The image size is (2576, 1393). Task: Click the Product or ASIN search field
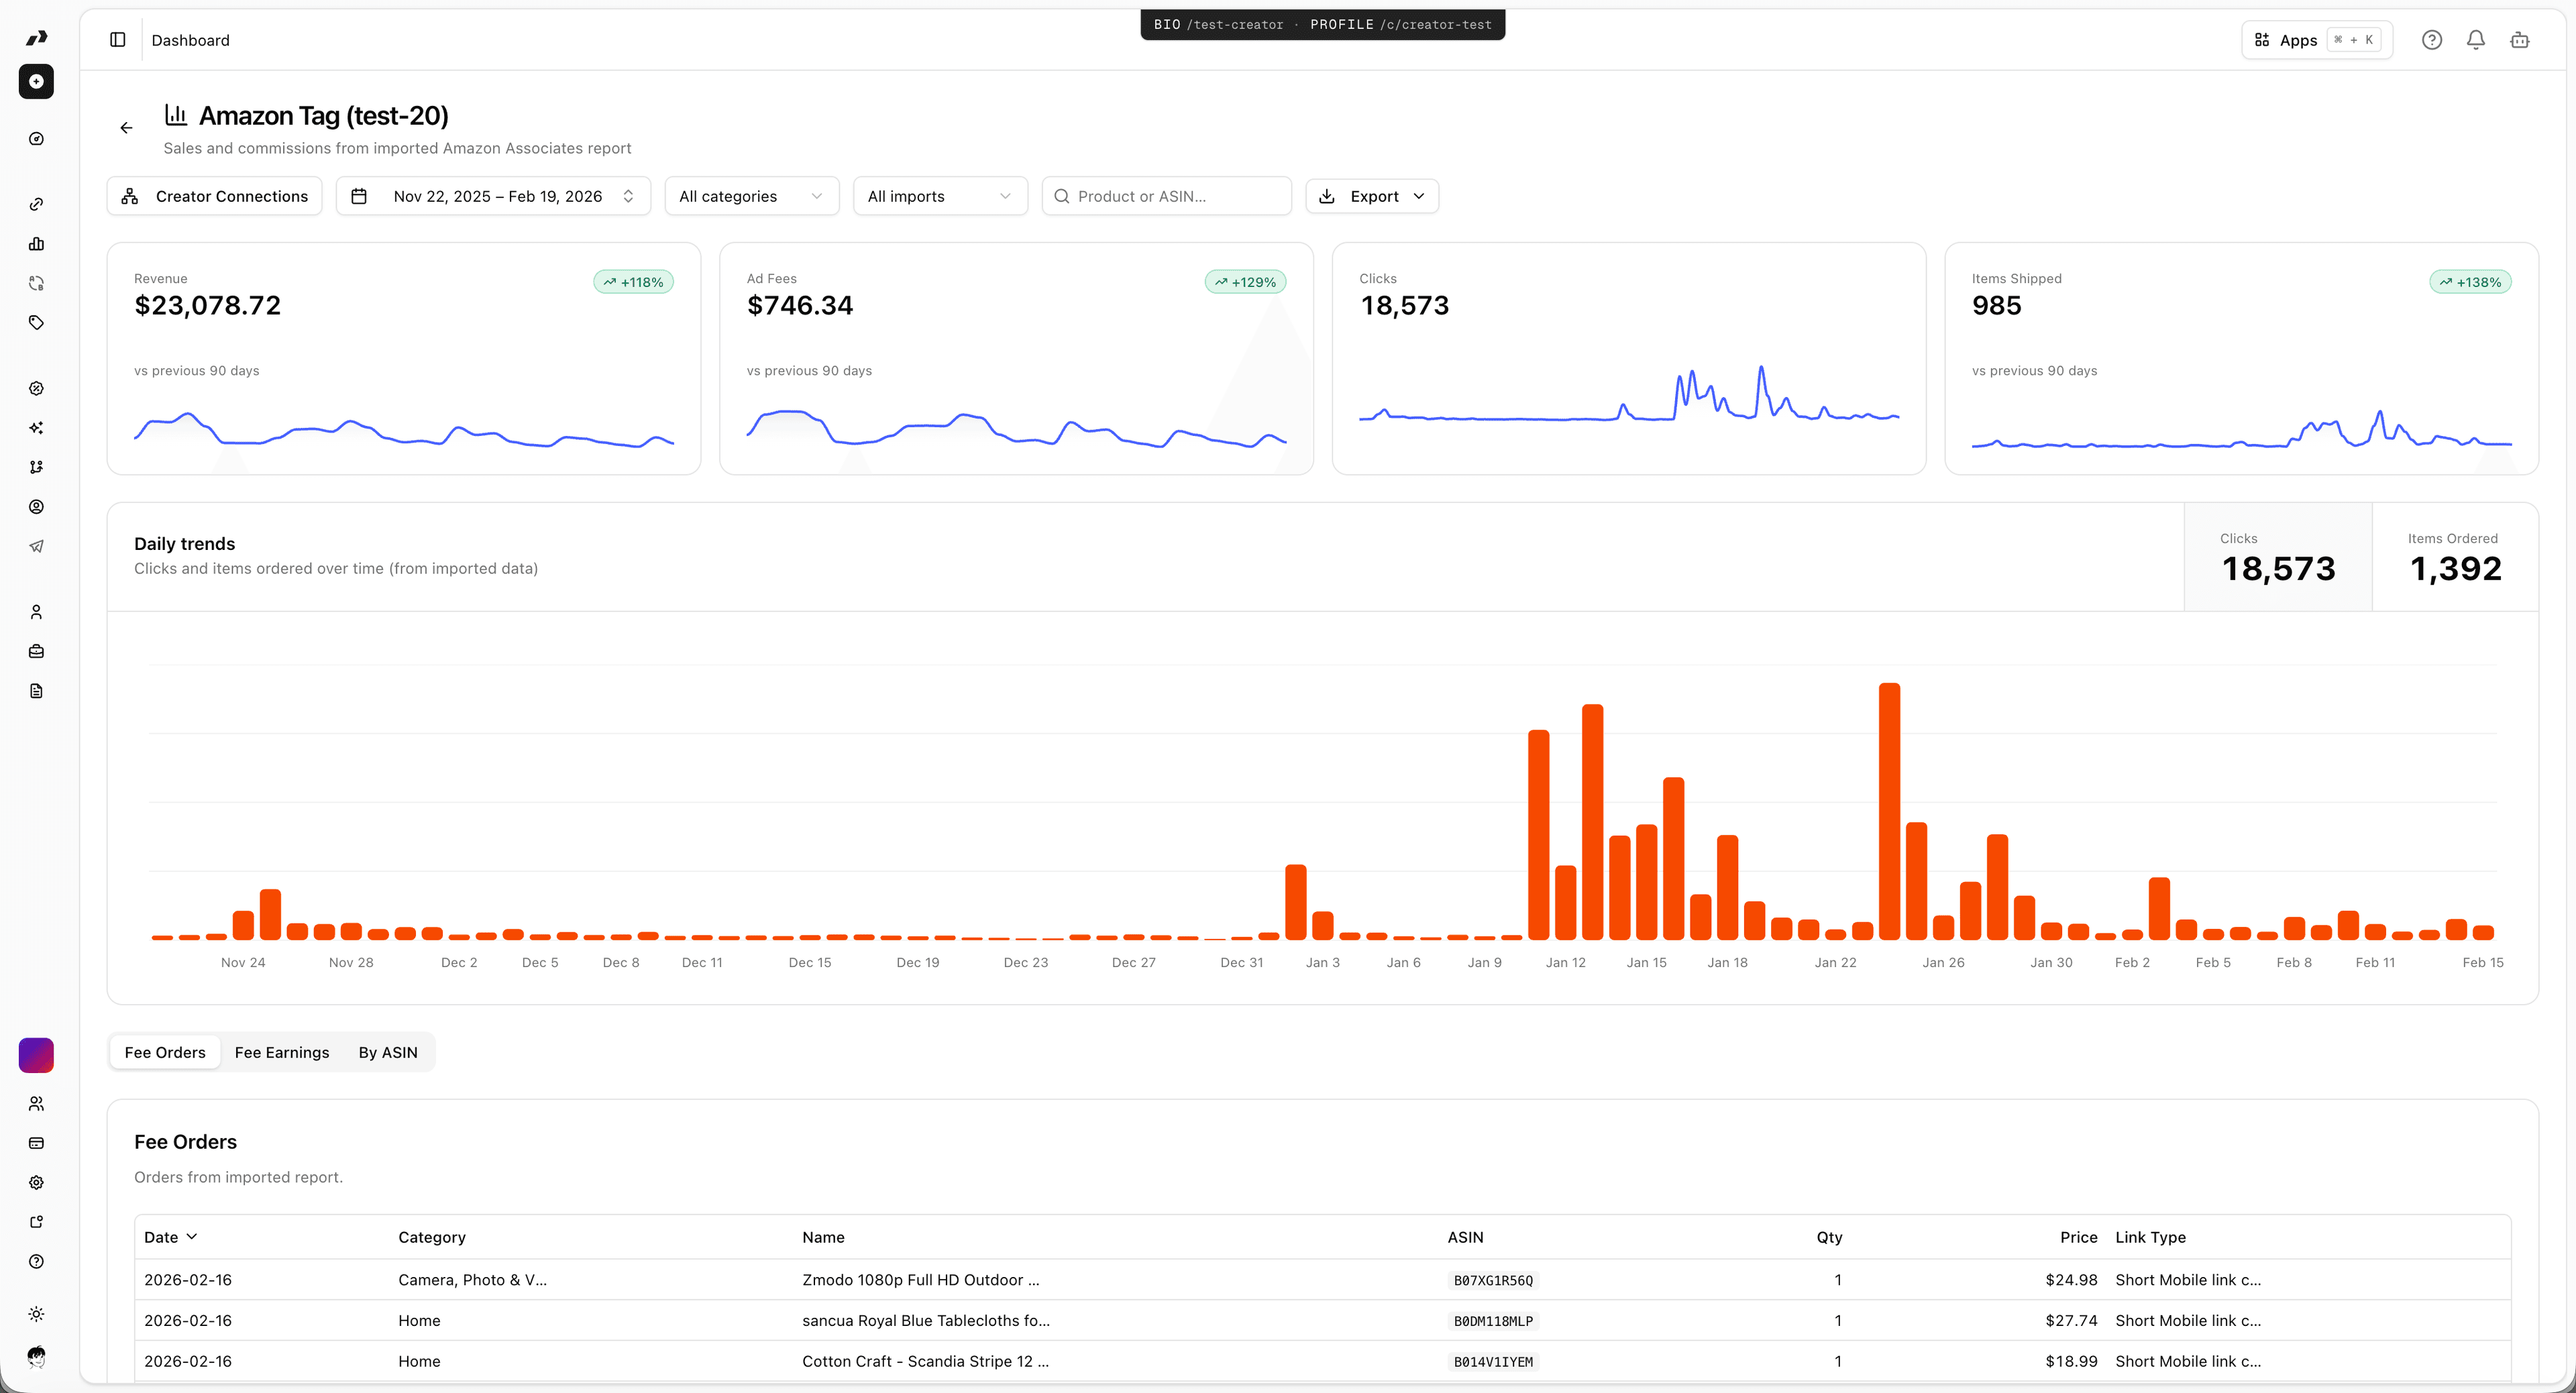[1166, 196]
